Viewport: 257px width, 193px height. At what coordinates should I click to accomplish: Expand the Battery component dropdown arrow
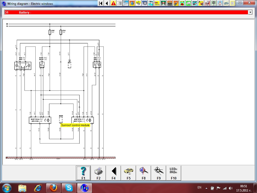(250, 12)
